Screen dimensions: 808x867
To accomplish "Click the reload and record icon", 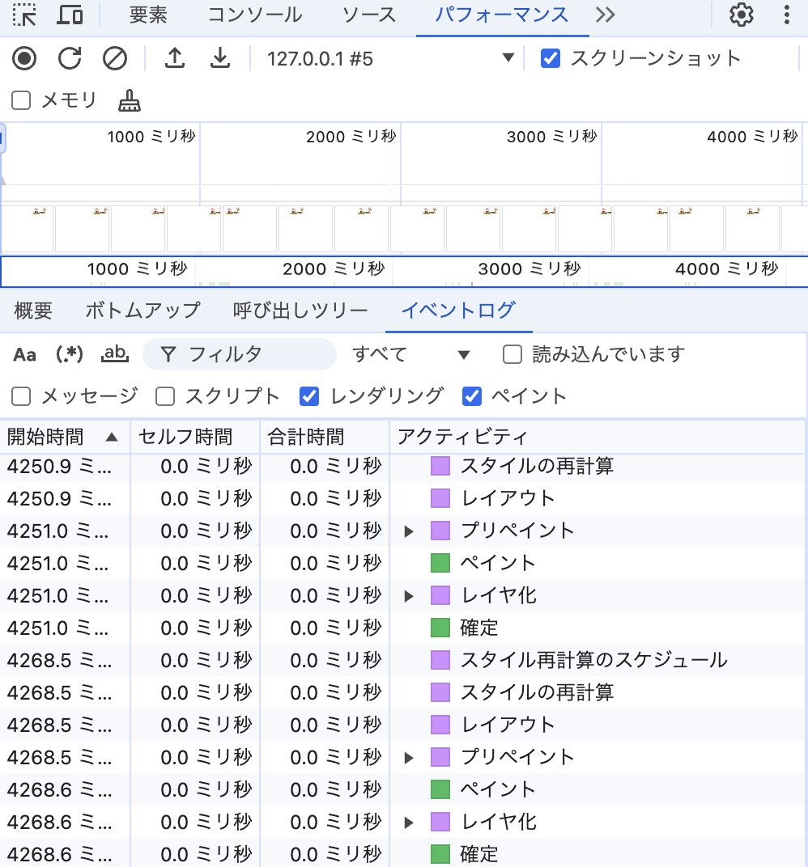I will pos(70,58).
